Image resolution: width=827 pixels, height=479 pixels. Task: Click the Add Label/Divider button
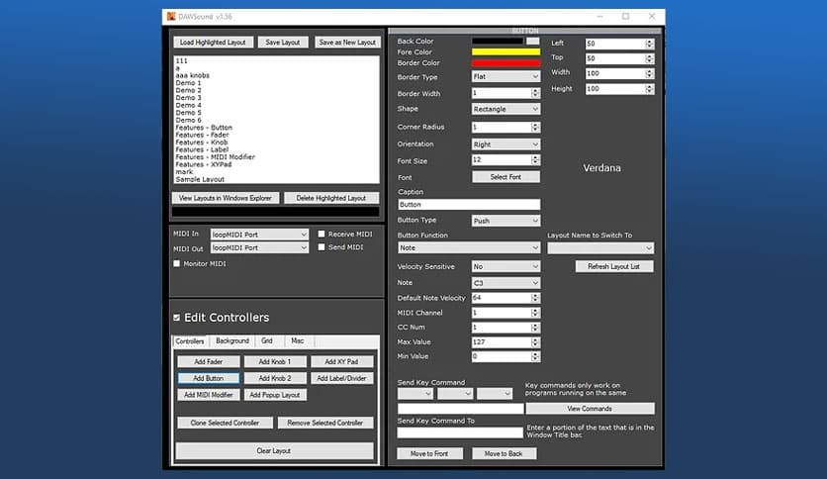click(341, 378)
